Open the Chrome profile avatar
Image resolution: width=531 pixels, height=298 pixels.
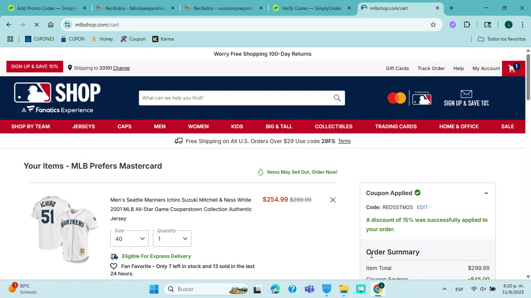[509, 25]
